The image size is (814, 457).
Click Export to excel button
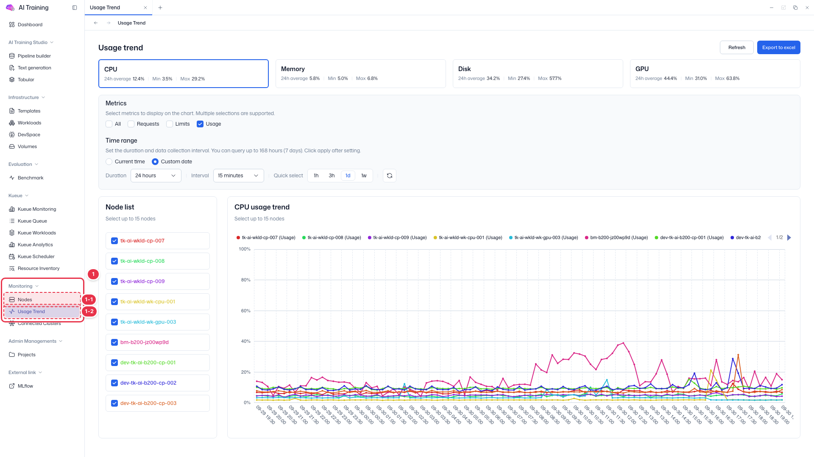[779, 47]
